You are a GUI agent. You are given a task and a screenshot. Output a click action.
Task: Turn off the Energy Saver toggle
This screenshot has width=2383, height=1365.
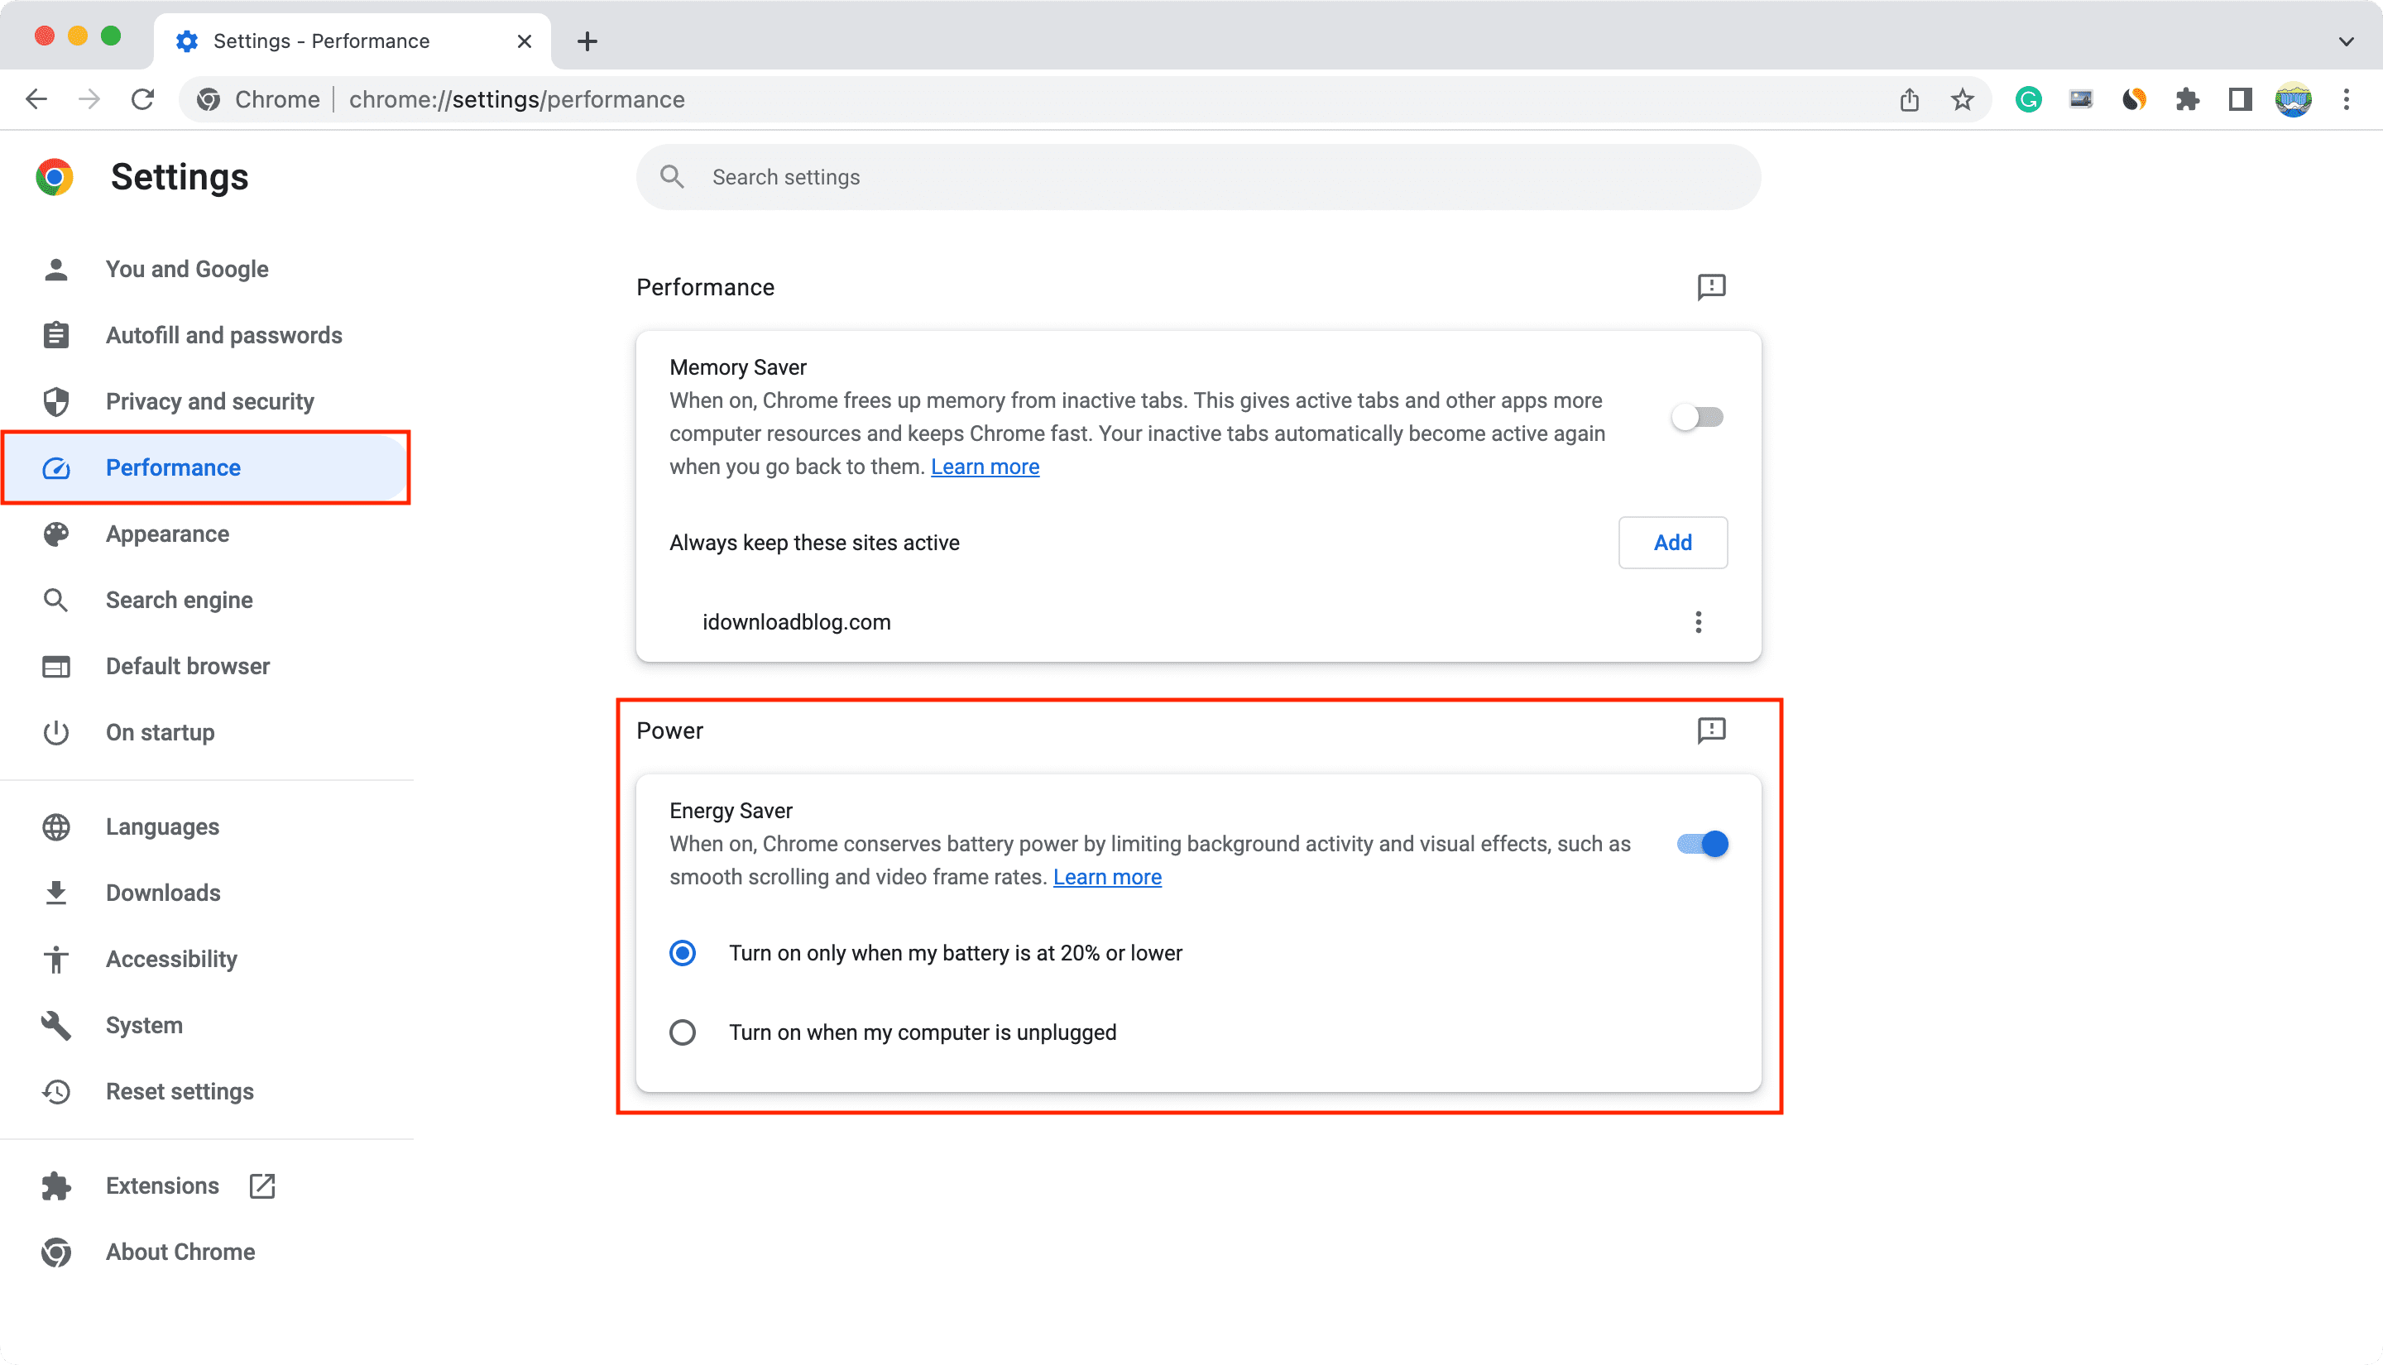[x=1702, y=844]
